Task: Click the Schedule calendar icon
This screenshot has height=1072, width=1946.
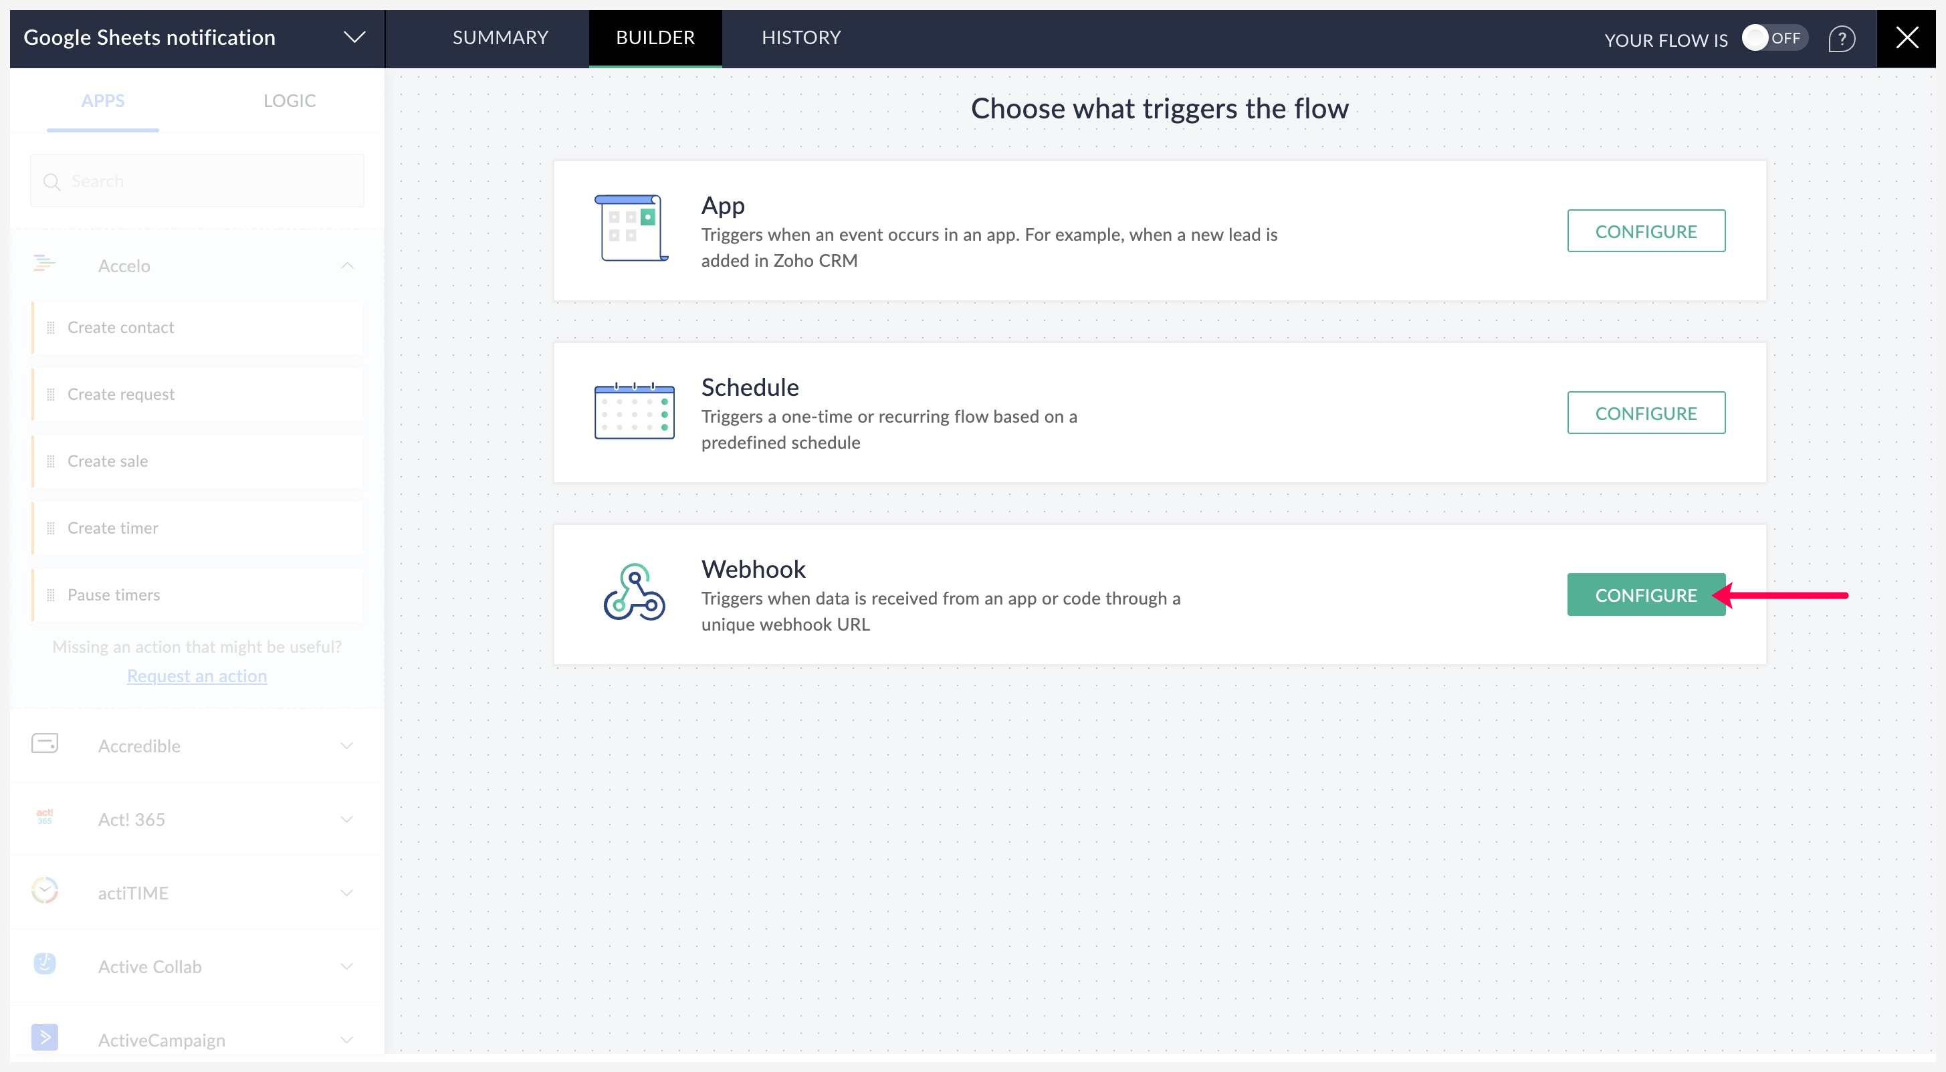Action: (634, 412)
